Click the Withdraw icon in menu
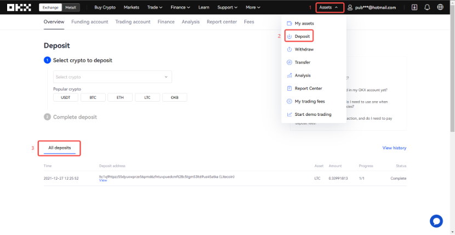The height and width of the screenshot is (235, 455). (289, 50)
